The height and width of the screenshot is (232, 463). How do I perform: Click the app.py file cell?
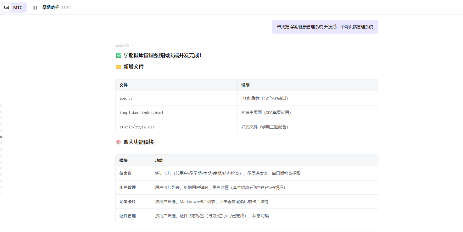[x=126, y=98]
